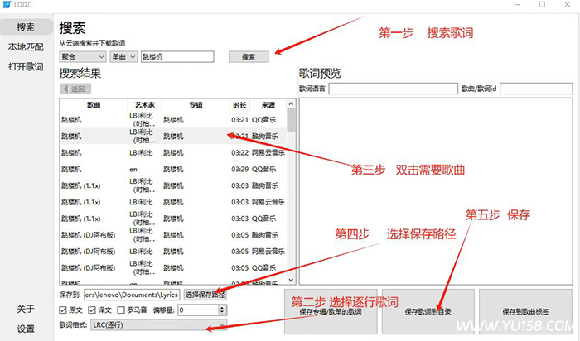580x341 pixels.
Task: Click the song keyword input containing 跳楼机
Action: (176, 57)
